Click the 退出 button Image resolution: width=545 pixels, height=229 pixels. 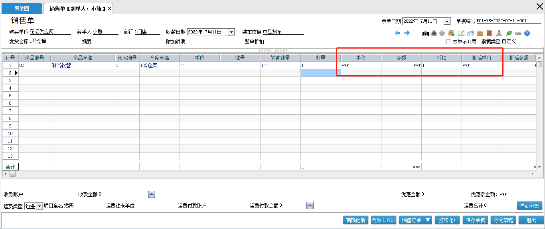click(531, 220)
